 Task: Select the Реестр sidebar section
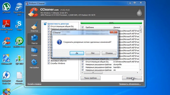34,39
